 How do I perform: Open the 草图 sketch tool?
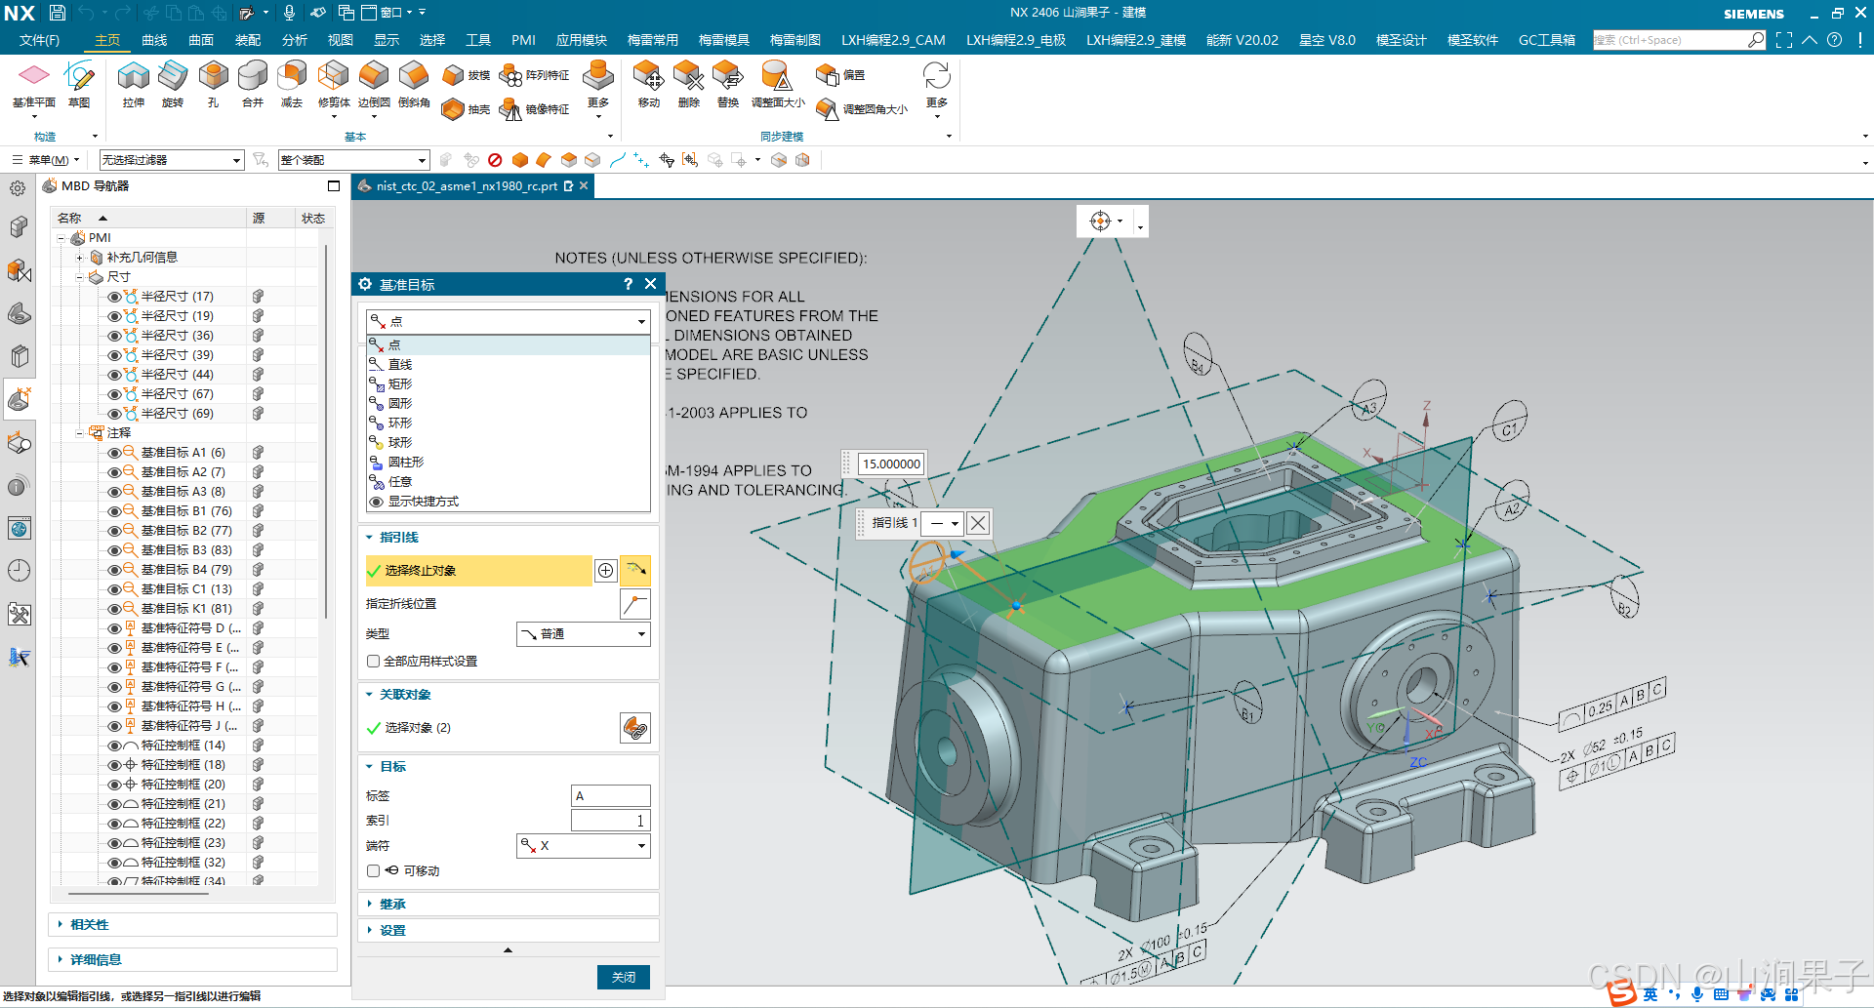click(78, 85)
